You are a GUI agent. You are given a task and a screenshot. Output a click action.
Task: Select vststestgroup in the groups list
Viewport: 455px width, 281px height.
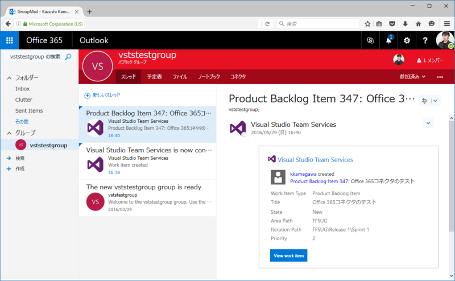pos(39,145)
